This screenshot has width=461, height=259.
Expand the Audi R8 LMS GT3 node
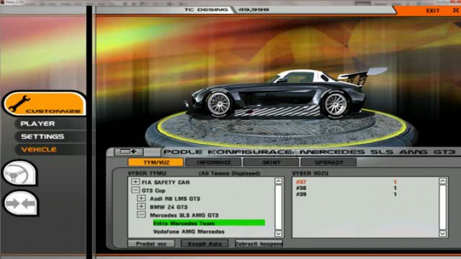point(141,198)
